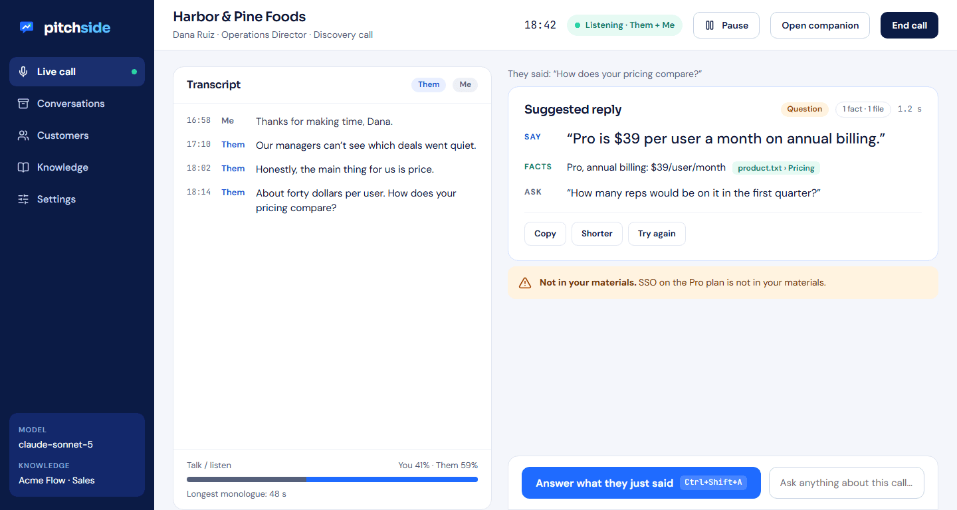End the current call
The width and height of the screenshot is (957, 510).
click(x=909, y=25)
